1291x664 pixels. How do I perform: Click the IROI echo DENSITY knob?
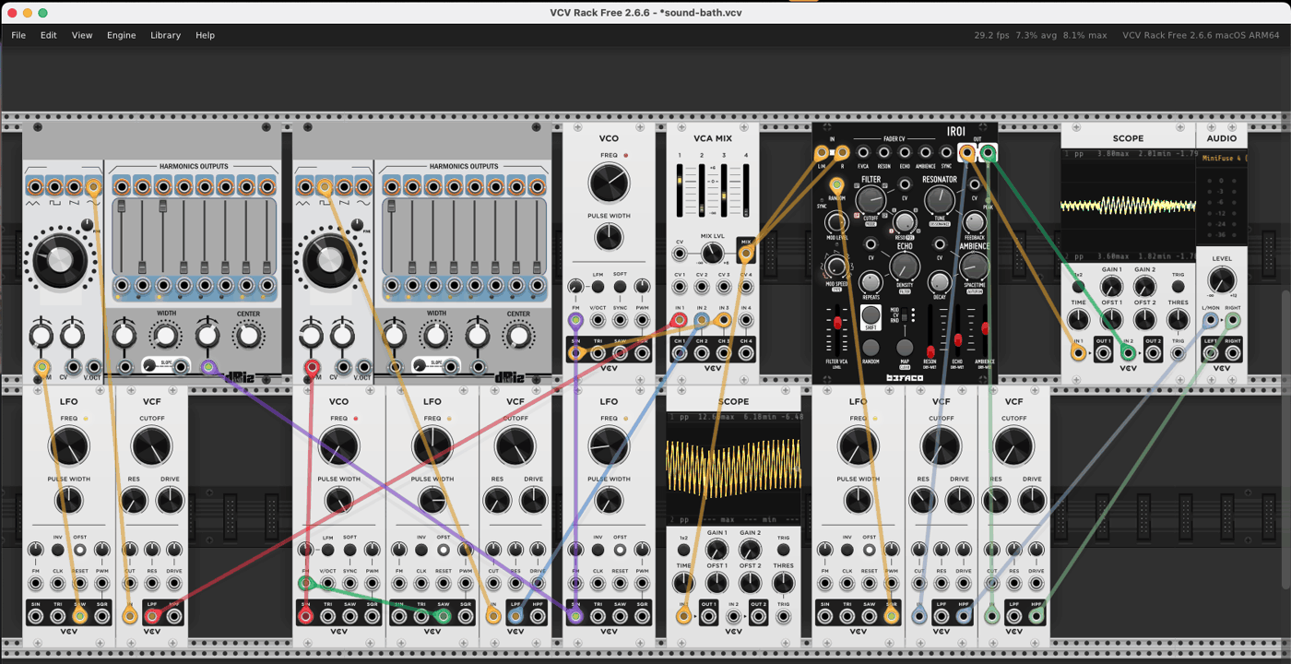coord(905,267)
